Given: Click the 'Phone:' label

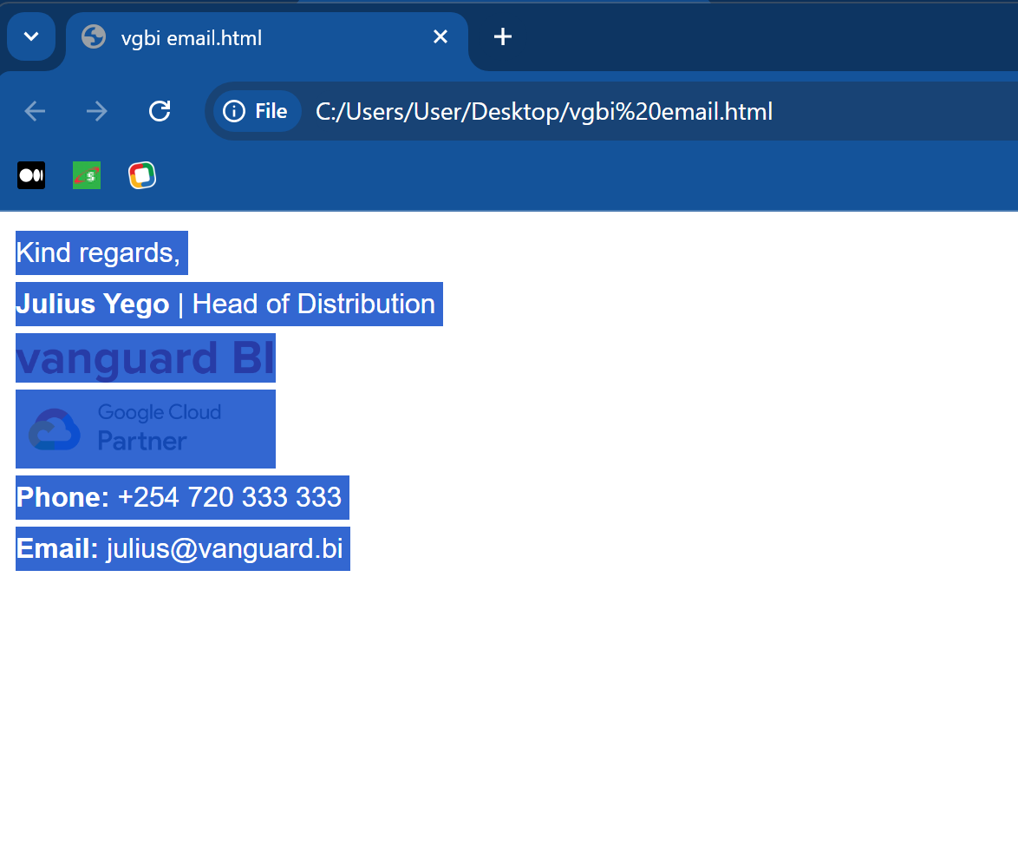Looking at the screenshot, I should click(x=62, y=497).
